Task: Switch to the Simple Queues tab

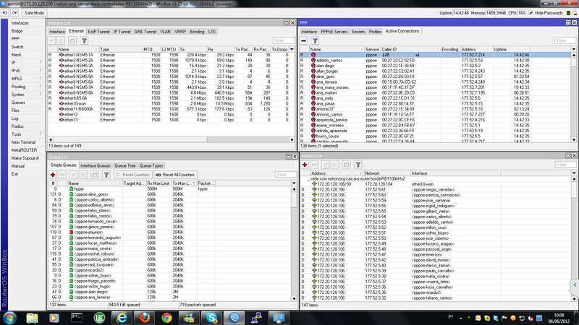Action: [63, 165]
